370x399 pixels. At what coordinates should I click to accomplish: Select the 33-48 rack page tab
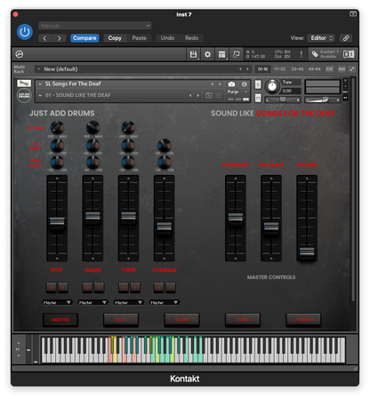point(297,69)
